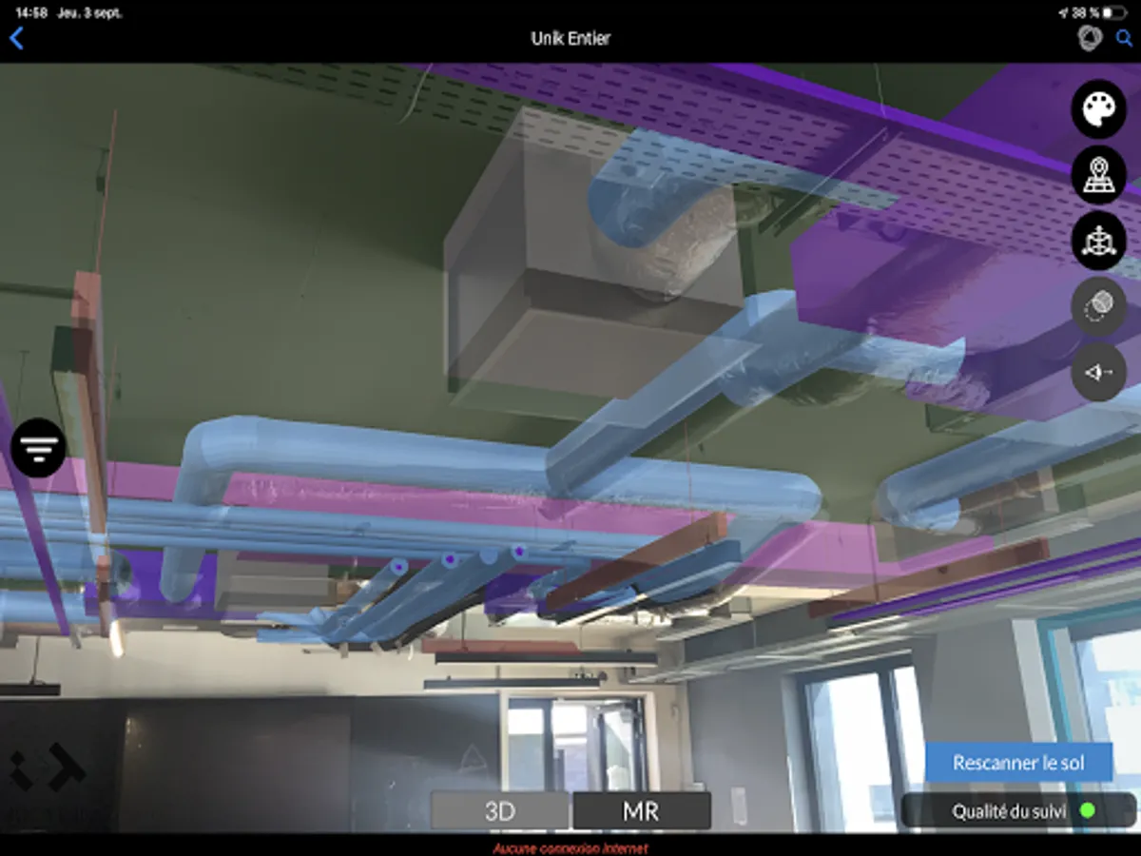Switch to the MR view tab
Viewport: 1141px width, 856px height.
click(642, 811)
